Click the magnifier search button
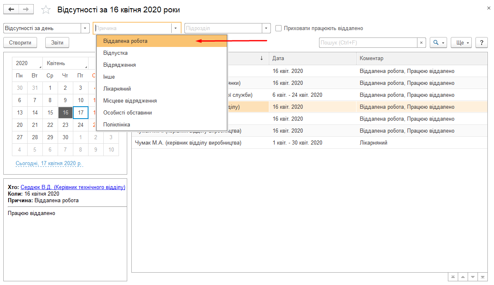The height and width of the screenshot is (285, 494). (x=438, y=42)
